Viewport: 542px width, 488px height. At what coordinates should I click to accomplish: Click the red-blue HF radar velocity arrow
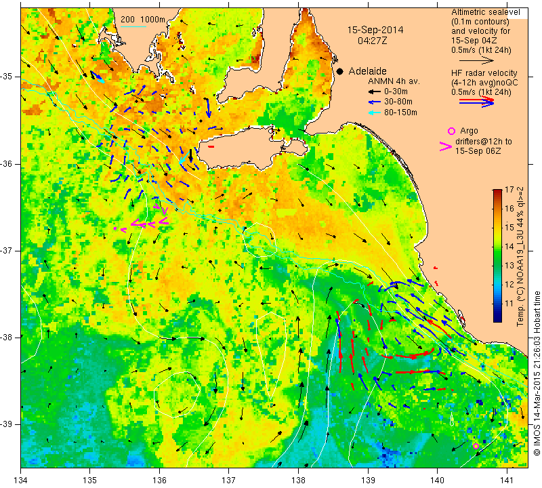pyautogui.click(x=477, y=102)
